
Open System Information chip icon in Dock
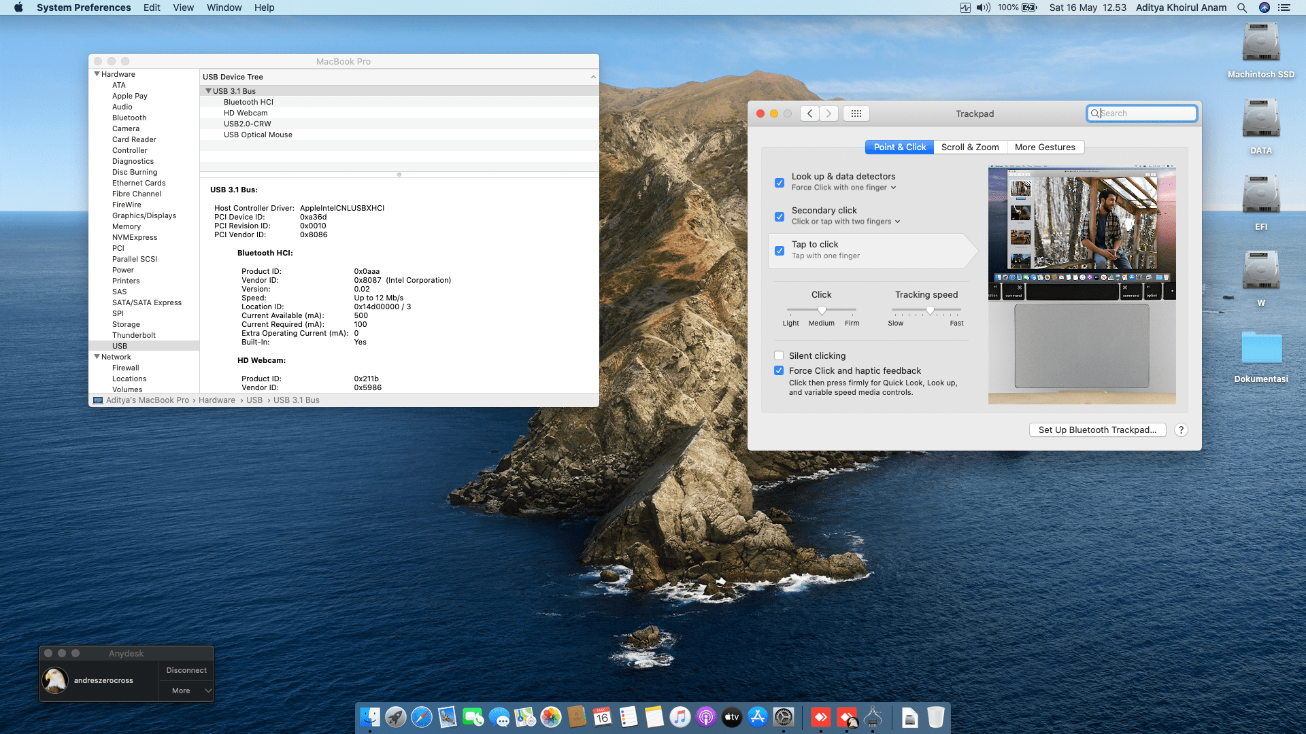tap(873, 717)
